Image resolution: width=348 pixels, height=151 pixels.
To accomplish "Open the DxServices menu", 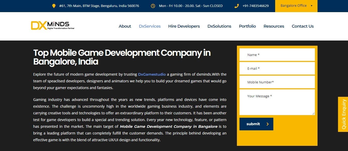I will (x=150, y=26).
